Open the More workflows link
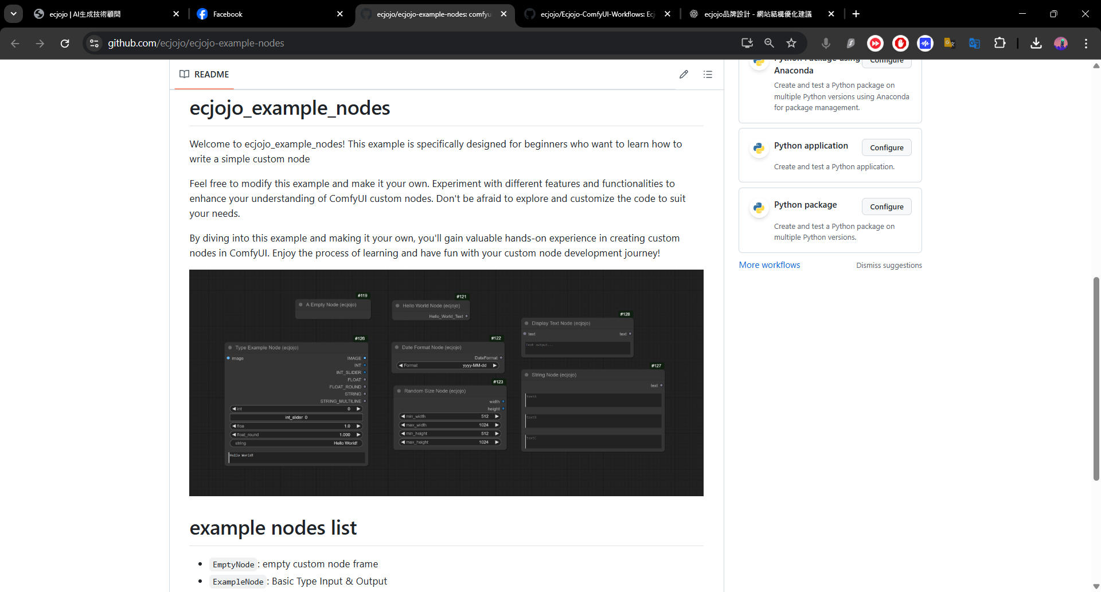Screen dimensions: 1101x592 (769, 265)
